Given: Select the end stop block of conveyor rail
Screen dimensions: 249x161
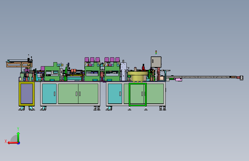Looking at the screenshot, I should [242, 78].
